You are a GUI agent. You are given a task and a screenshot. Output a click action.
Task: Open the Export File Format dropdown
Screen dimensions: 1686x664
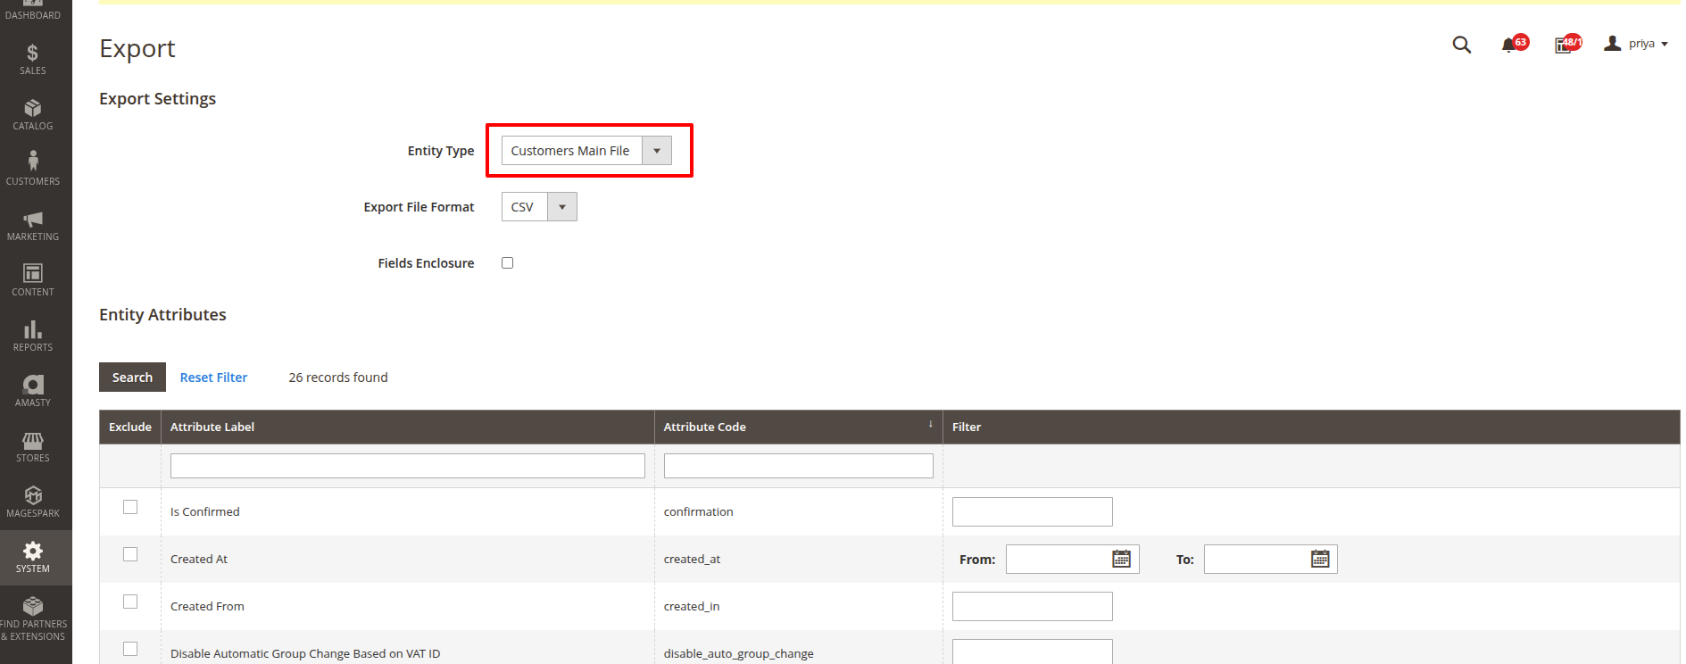tap(539, 207)
